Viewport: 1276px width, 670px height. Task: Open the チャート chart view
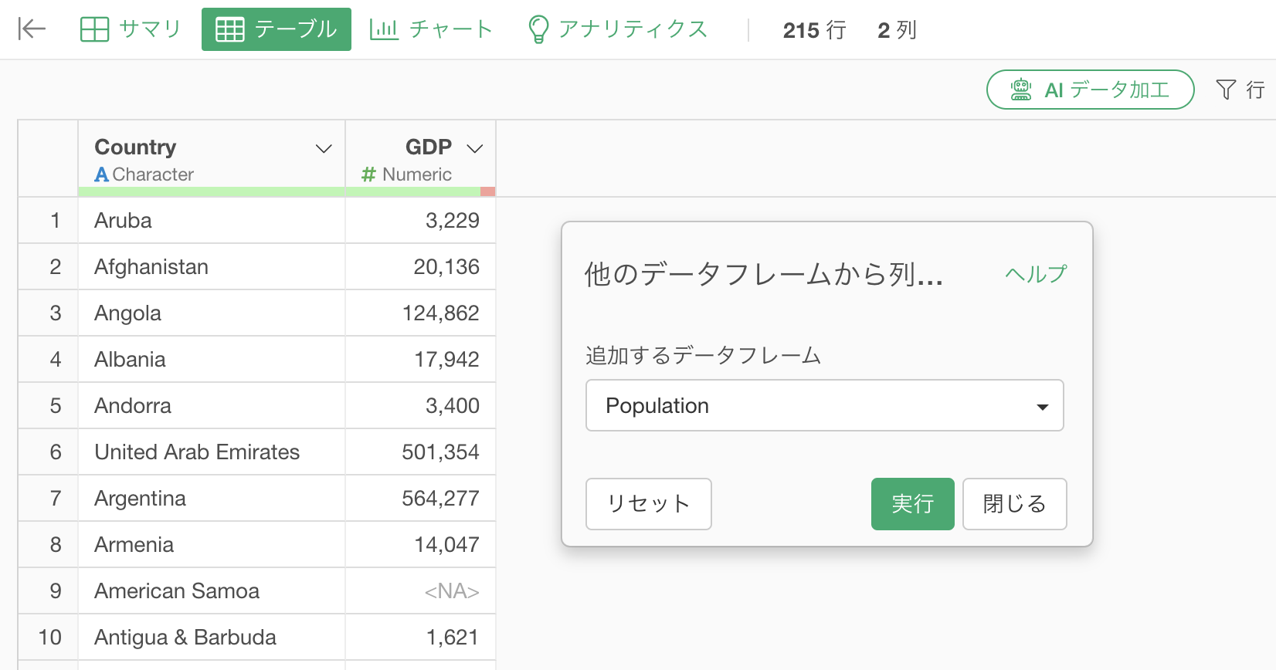click(430, 29)
